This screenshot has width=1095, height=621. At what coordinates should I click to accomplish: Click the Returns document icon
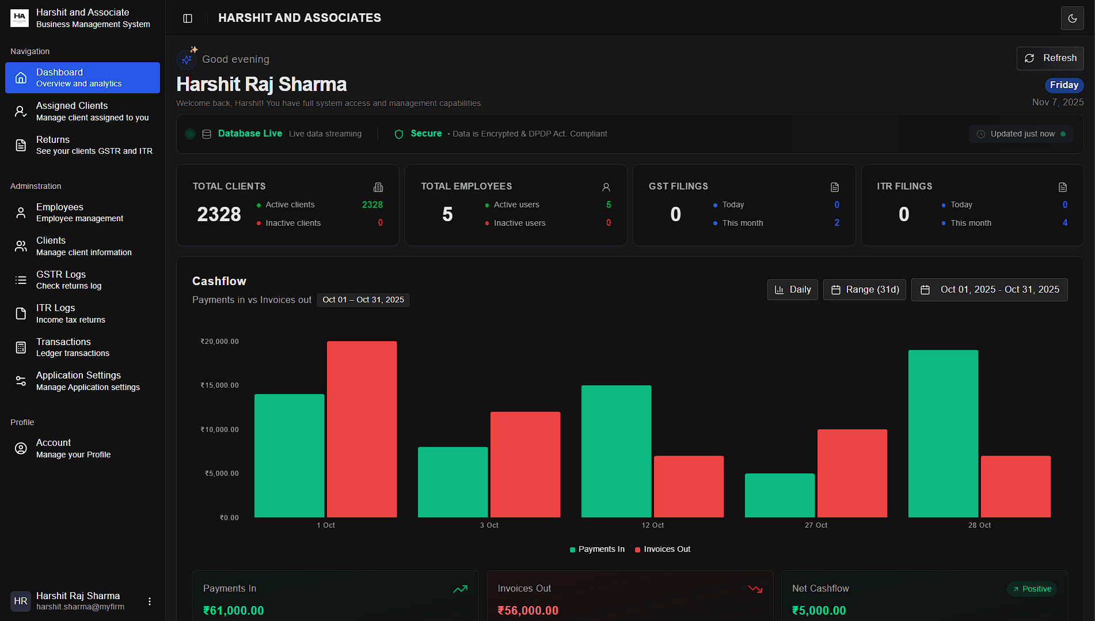pos(21,145)
